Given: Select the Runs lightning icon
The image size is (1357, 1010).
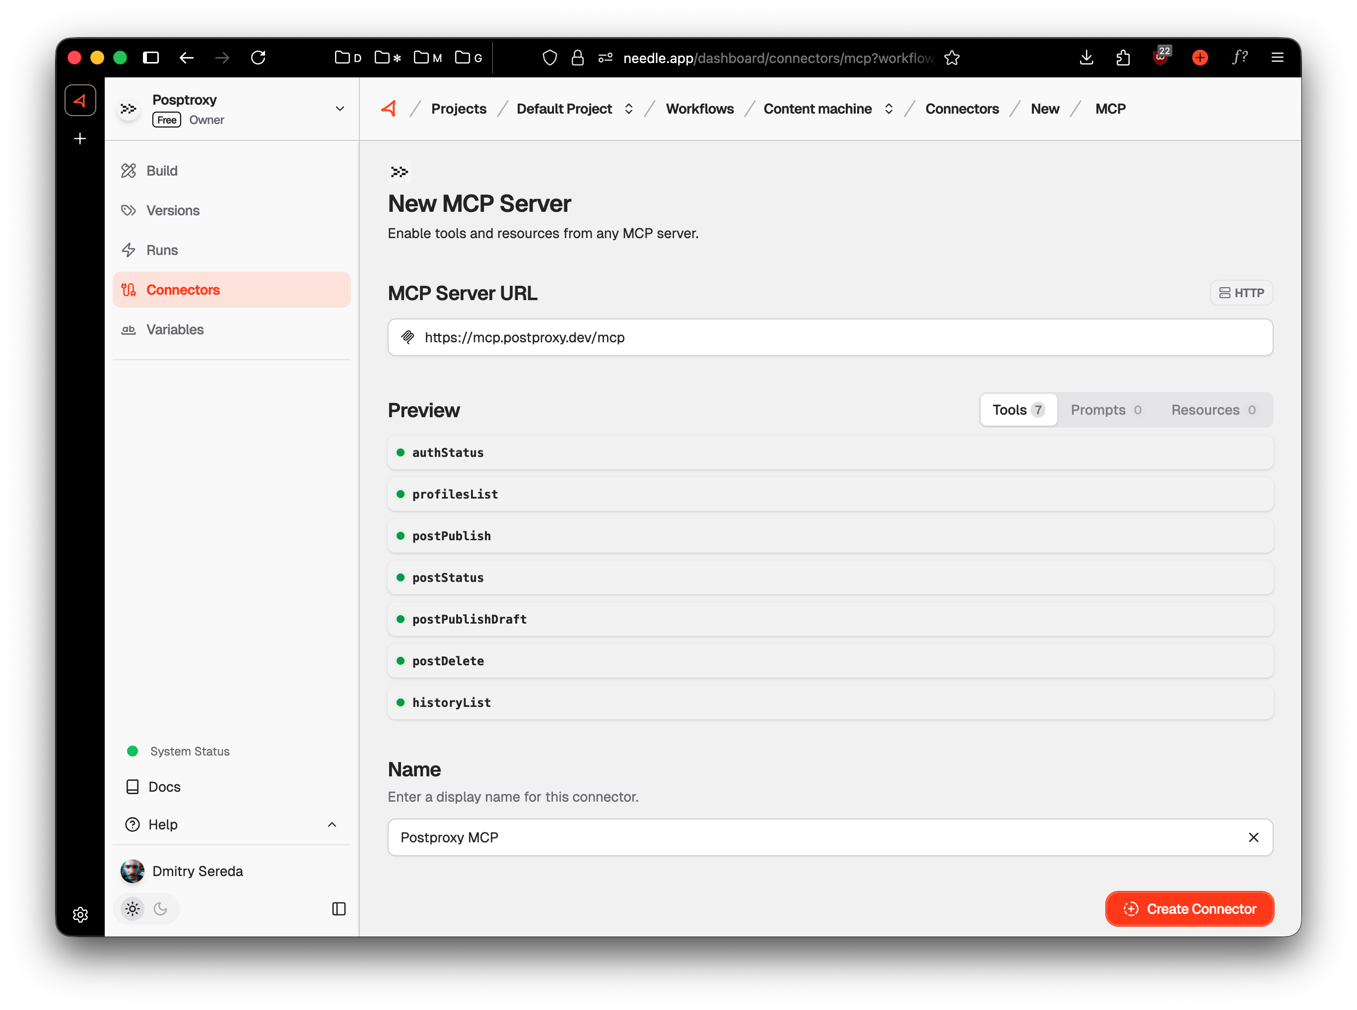Looking at the screenshot, I should [129, 250].
